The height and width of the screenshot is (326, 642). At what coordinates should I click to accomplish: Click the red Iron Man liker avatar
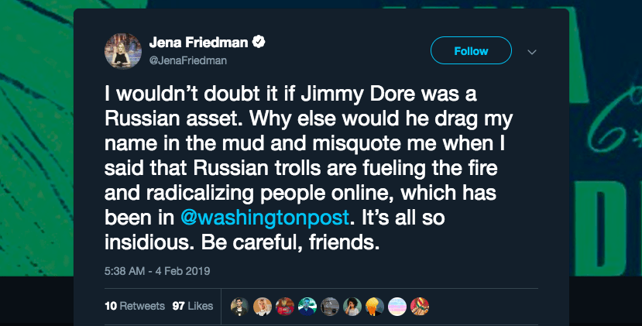[285, 306]
